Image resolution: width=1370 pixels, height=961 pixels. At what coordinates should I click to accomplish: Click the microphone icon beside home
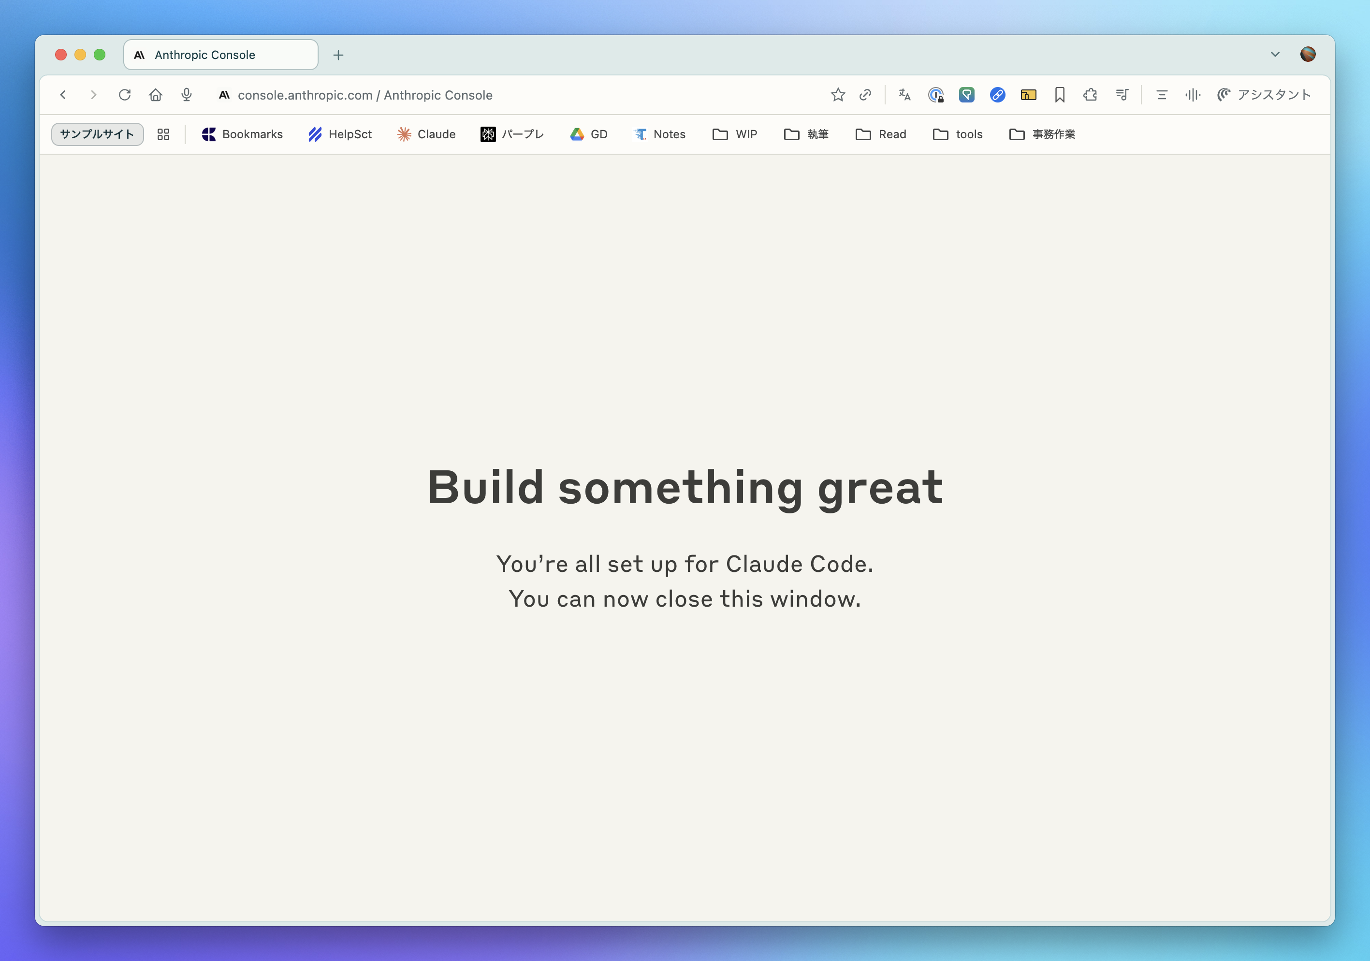(x=187, y=95)
